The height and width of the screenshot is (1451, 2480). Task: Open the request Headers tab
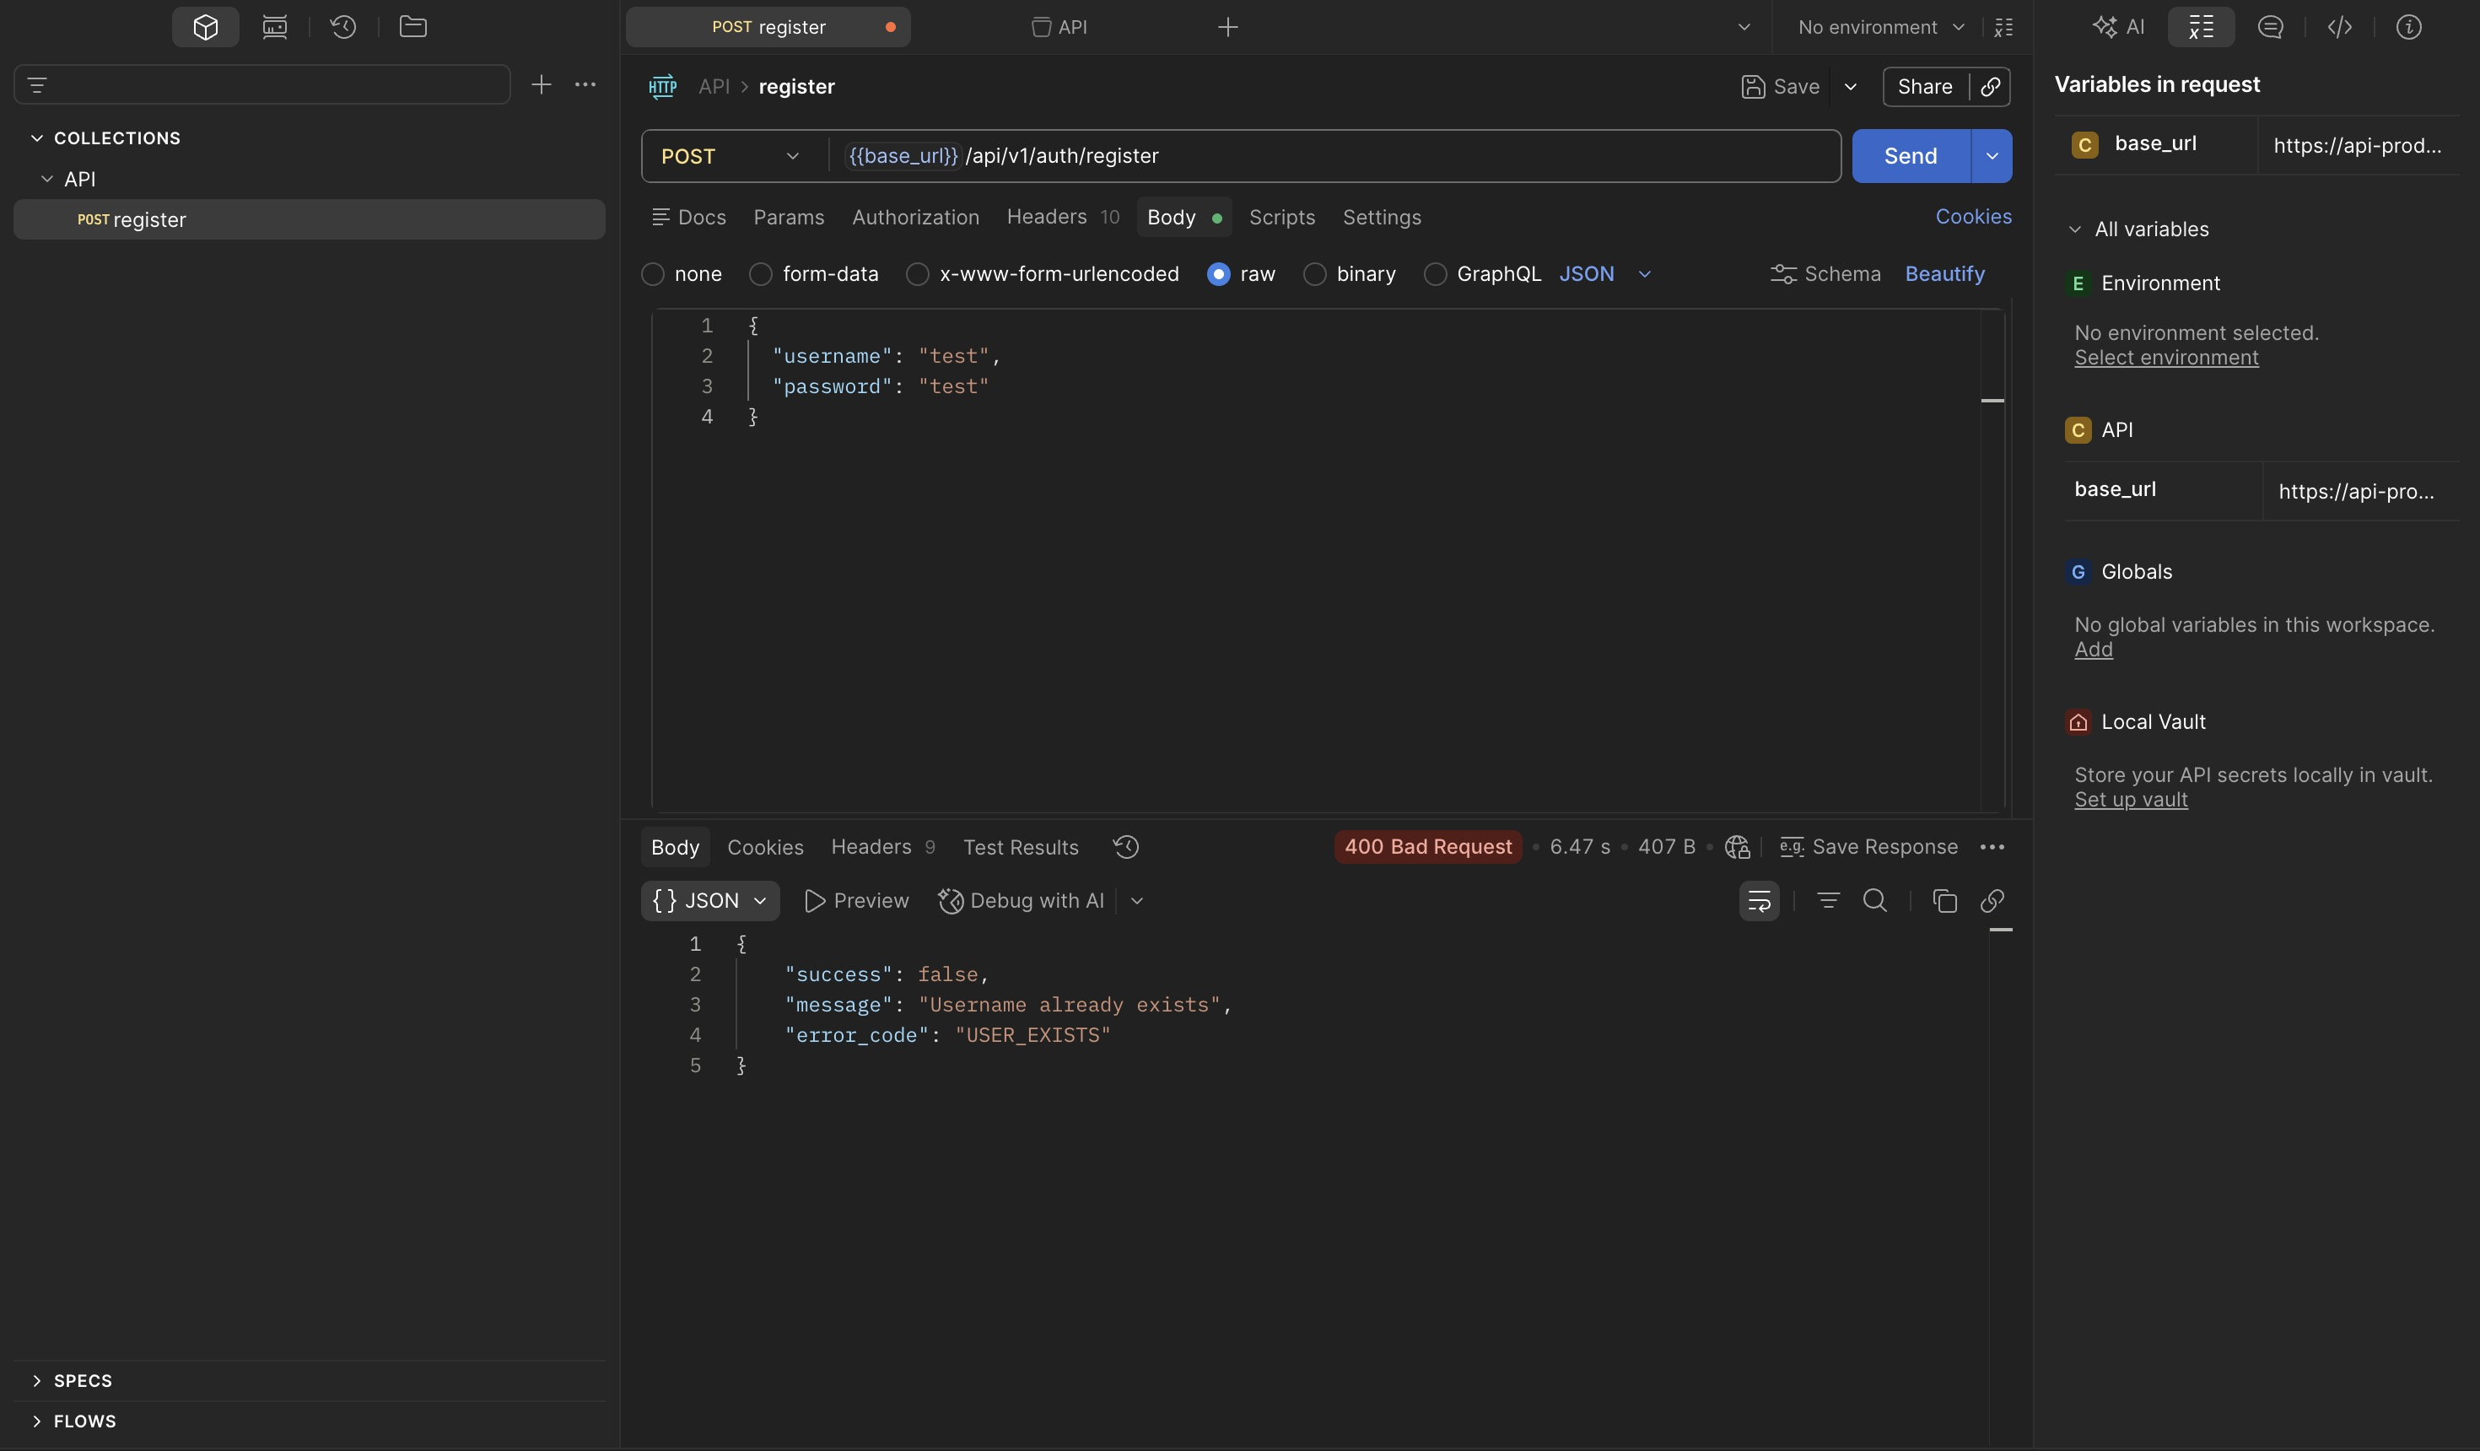point(1063,217)
